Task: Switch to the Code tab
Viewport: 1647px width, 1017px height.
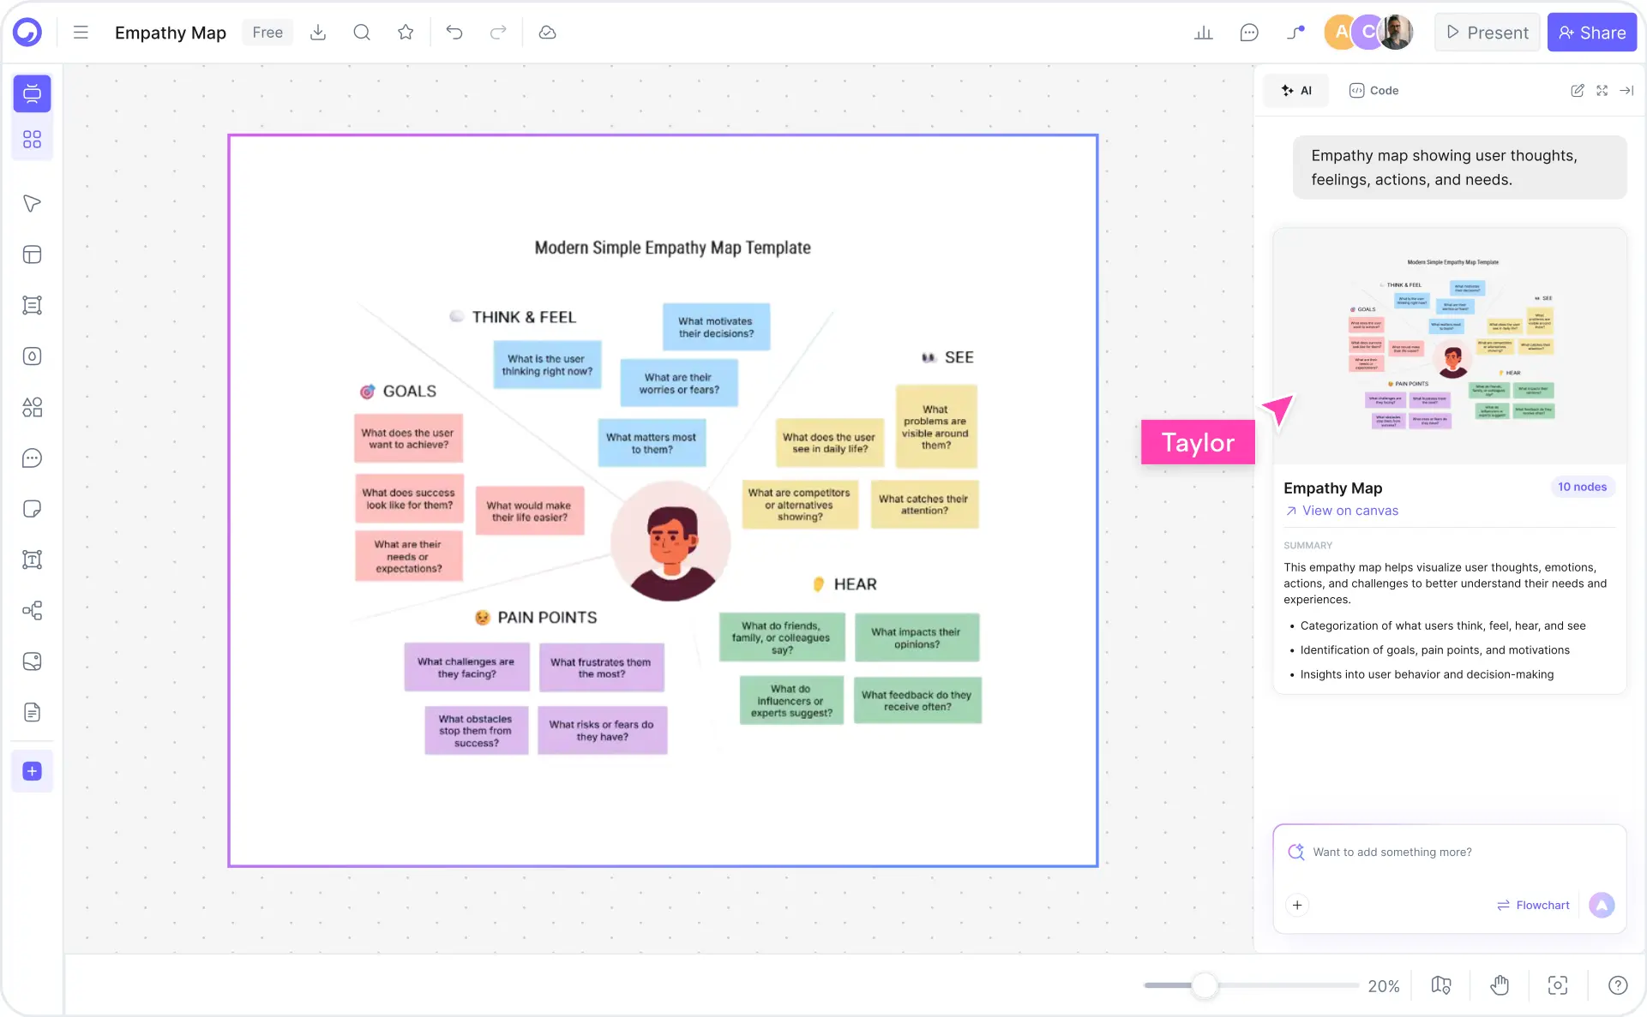Action: [x=1374, y=90]
